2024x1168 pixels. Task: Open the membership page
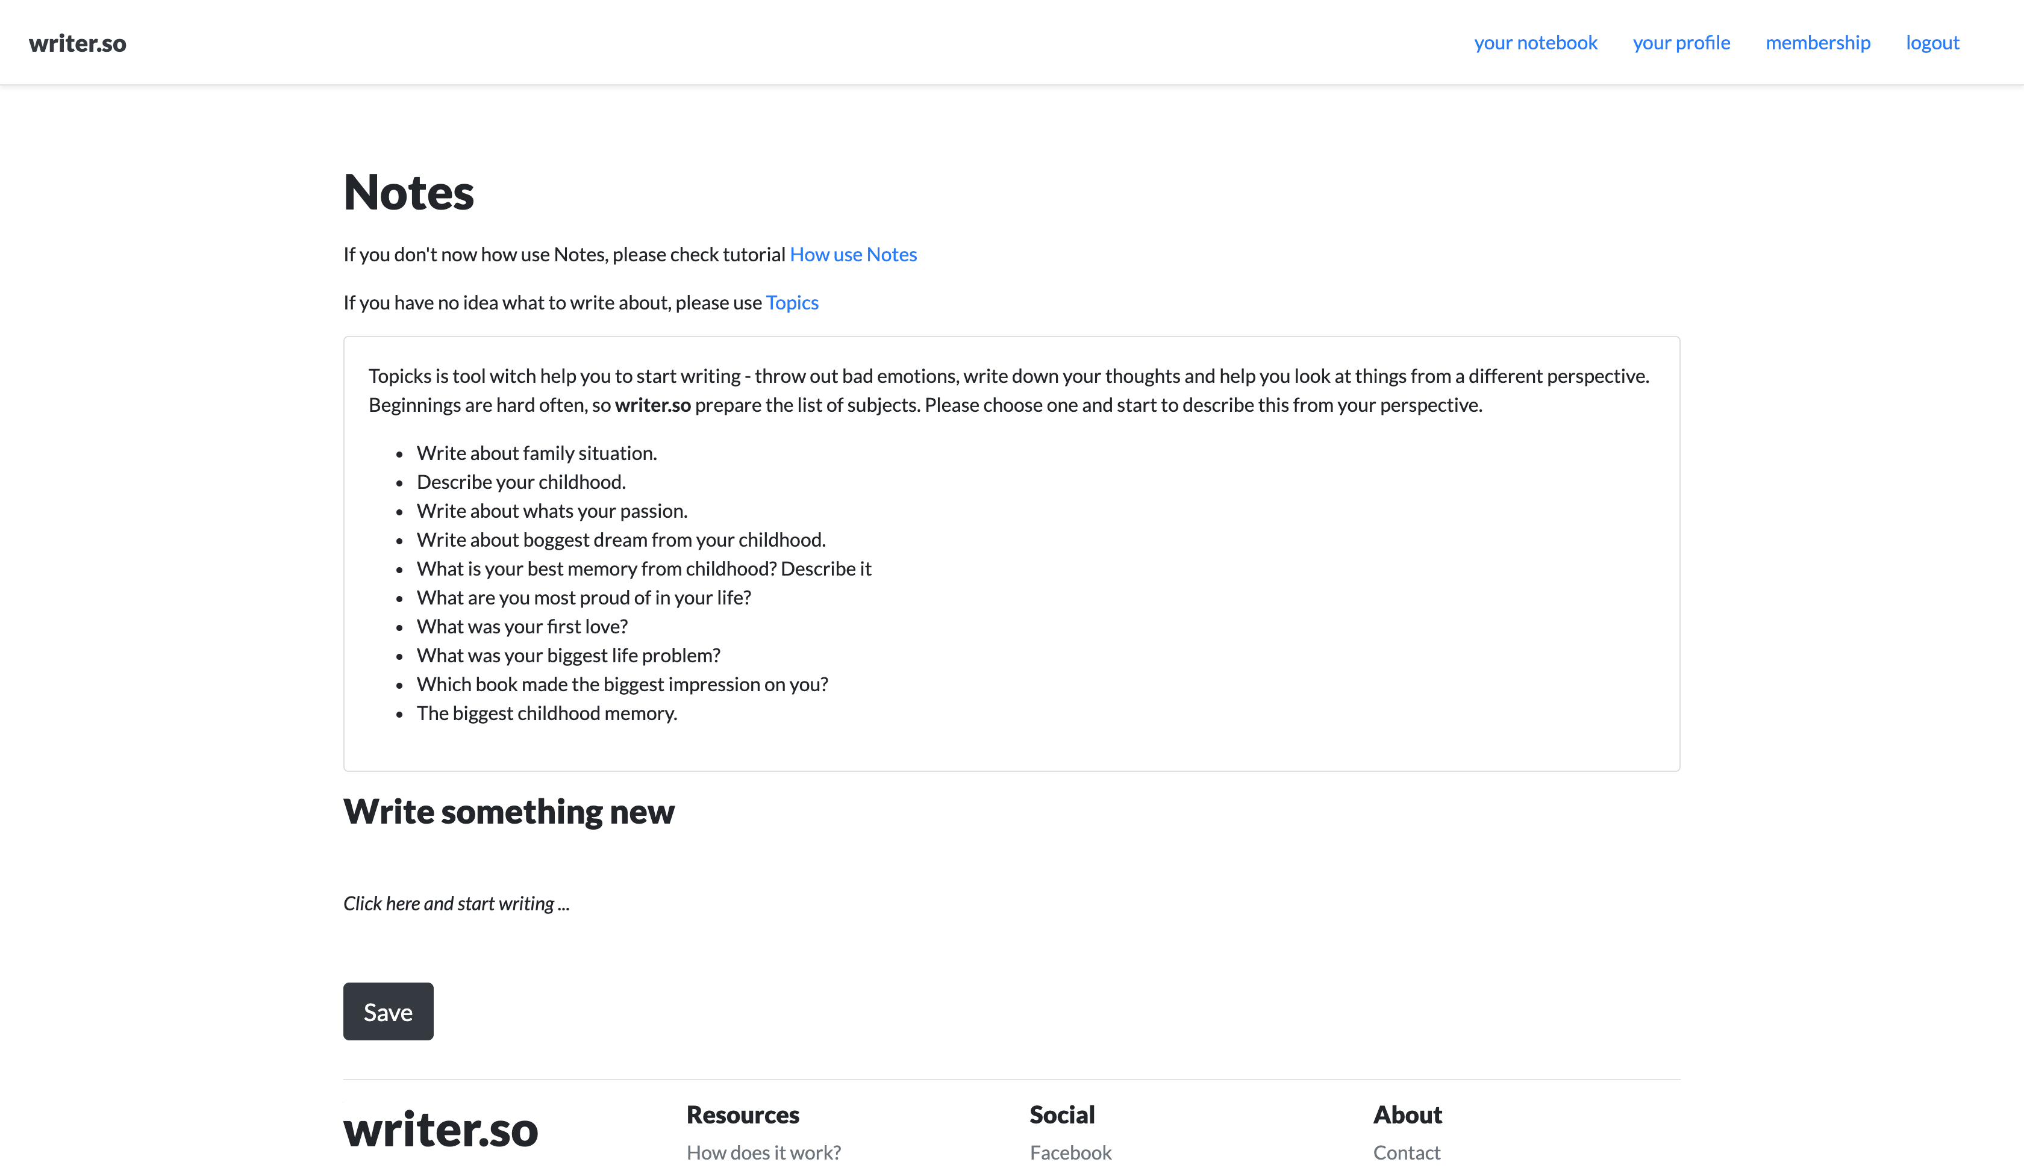tap(1818, 43)
